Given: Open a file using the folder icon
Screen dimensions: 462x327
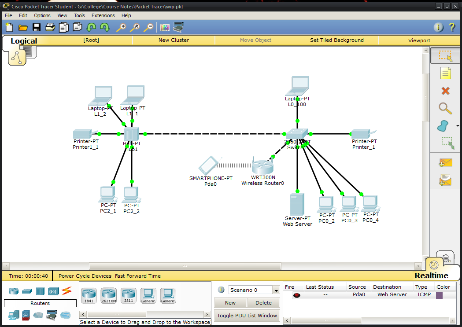Looking at the screenshot, I should tap(23, 28).
